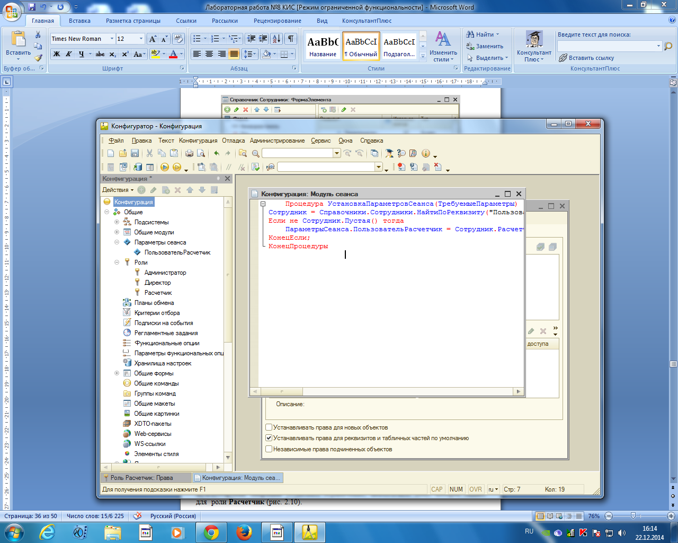Start debugging with the first orange play icon

click(165, 167)
